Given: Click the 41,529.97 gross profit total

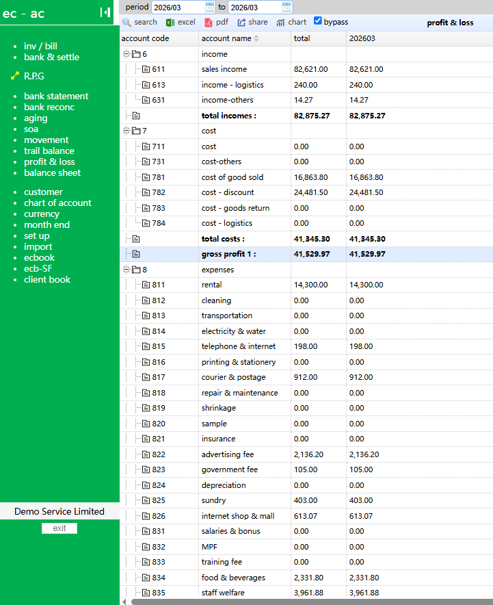Looking at the screenshot, I should [x=312, y=254].
